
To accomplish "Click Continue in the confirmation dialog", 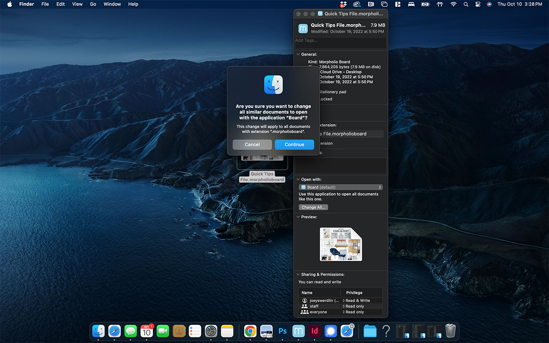I will (x=294, y=145).
